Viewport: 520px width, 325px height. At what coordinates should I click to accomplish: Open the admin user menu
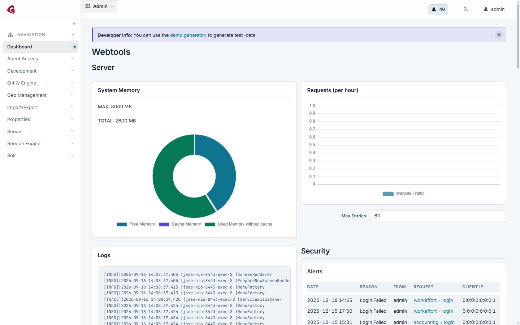coord(494,9)
